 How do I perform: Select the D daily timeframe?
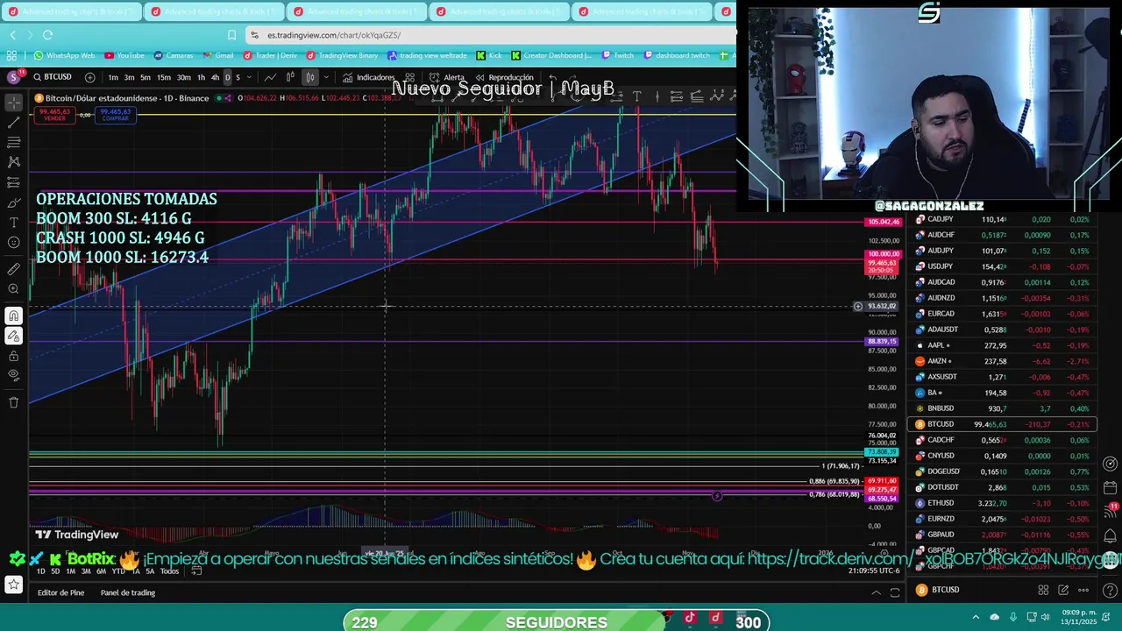coord(227,77)
